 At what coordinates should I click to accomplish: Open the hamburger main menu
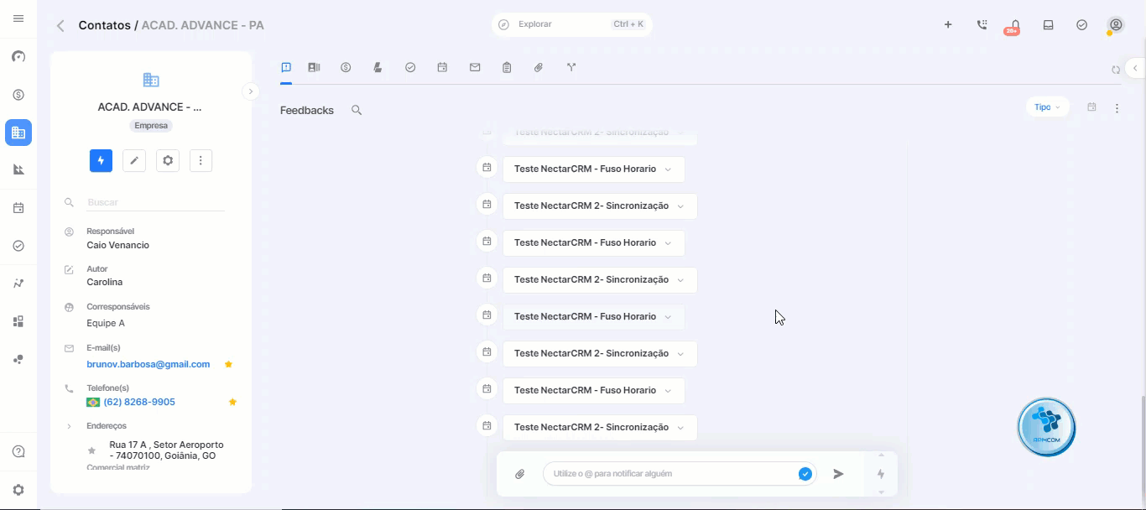point(18,18)
